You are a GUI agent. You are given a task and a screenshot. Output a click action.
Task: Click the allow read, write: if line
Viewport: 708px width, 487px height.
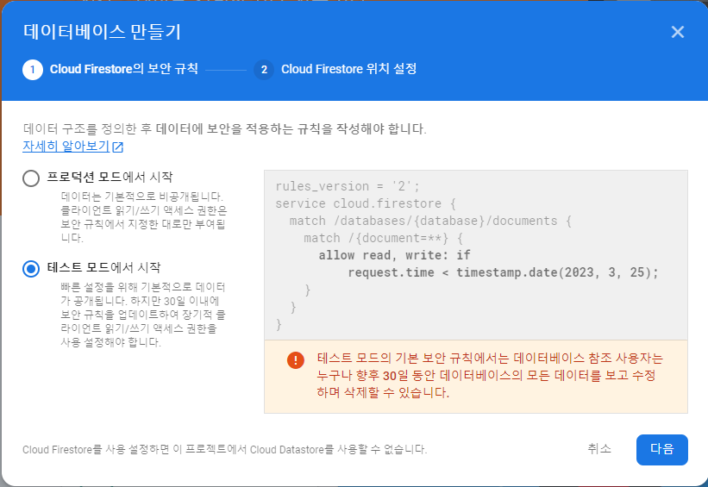[394, 255]
